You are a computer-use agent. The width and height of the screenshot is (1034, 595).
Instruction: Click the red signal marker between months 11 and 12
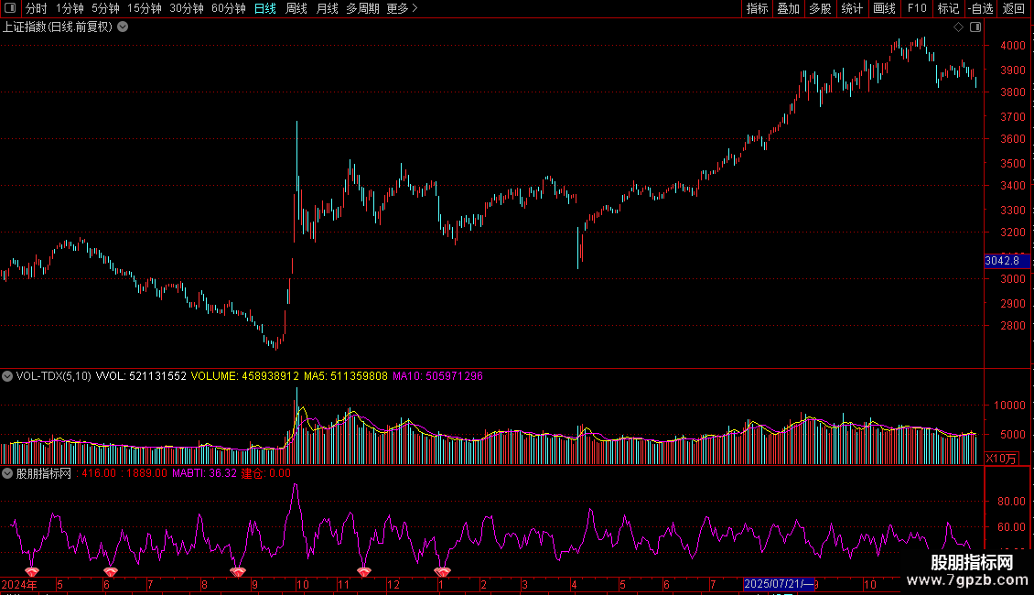click(364, 572)
